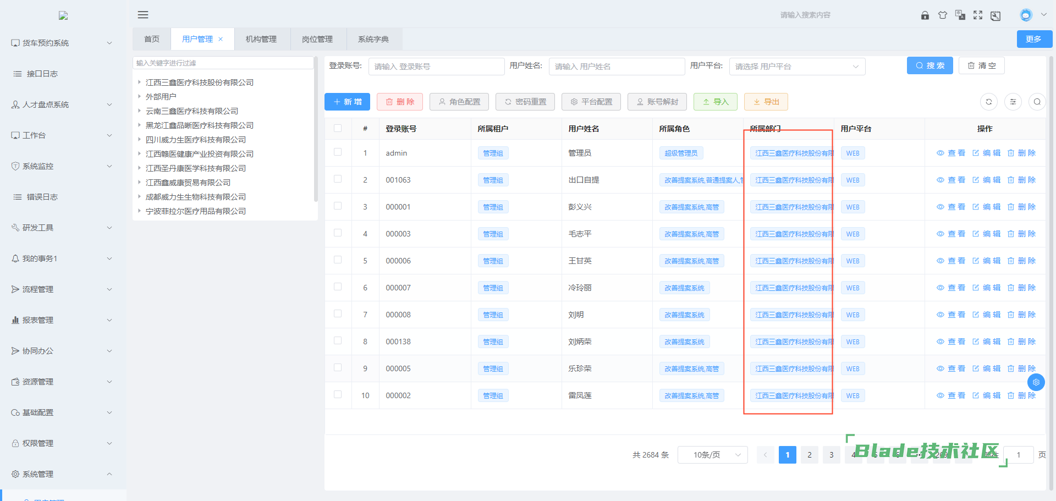Expand the 外部用户 tree node
This screenshot has width=1056, height=501.
tap(140, 96)
